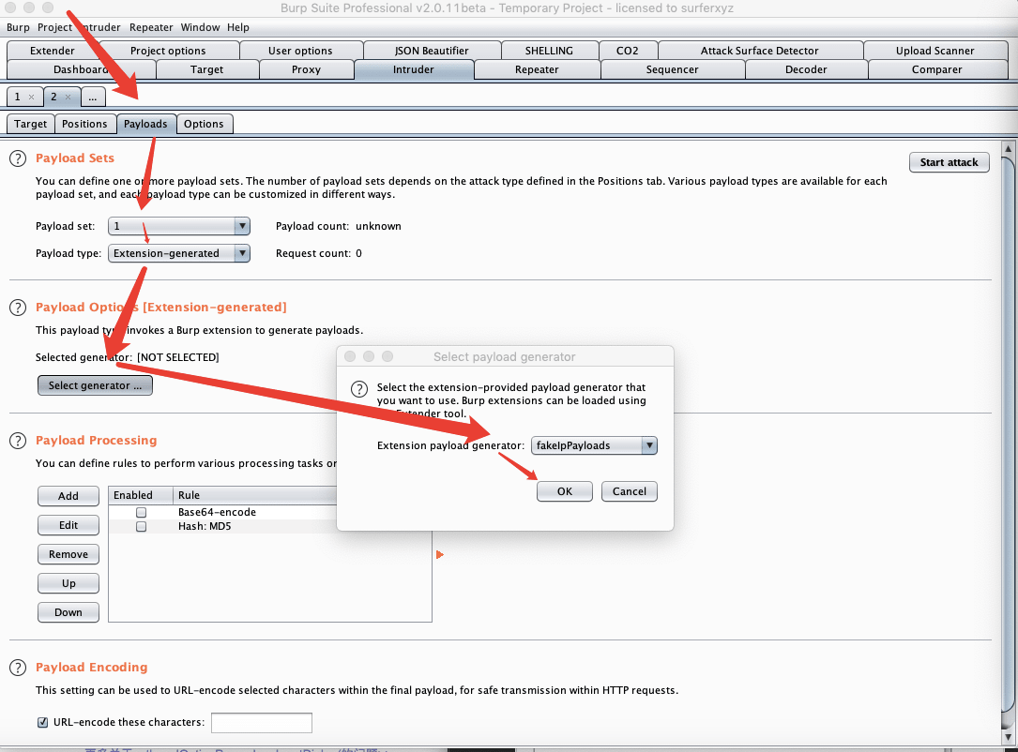This screenshot has height=752, width=1018.
Task: Open Upload Scanner tab
Action: pos(934,51)
